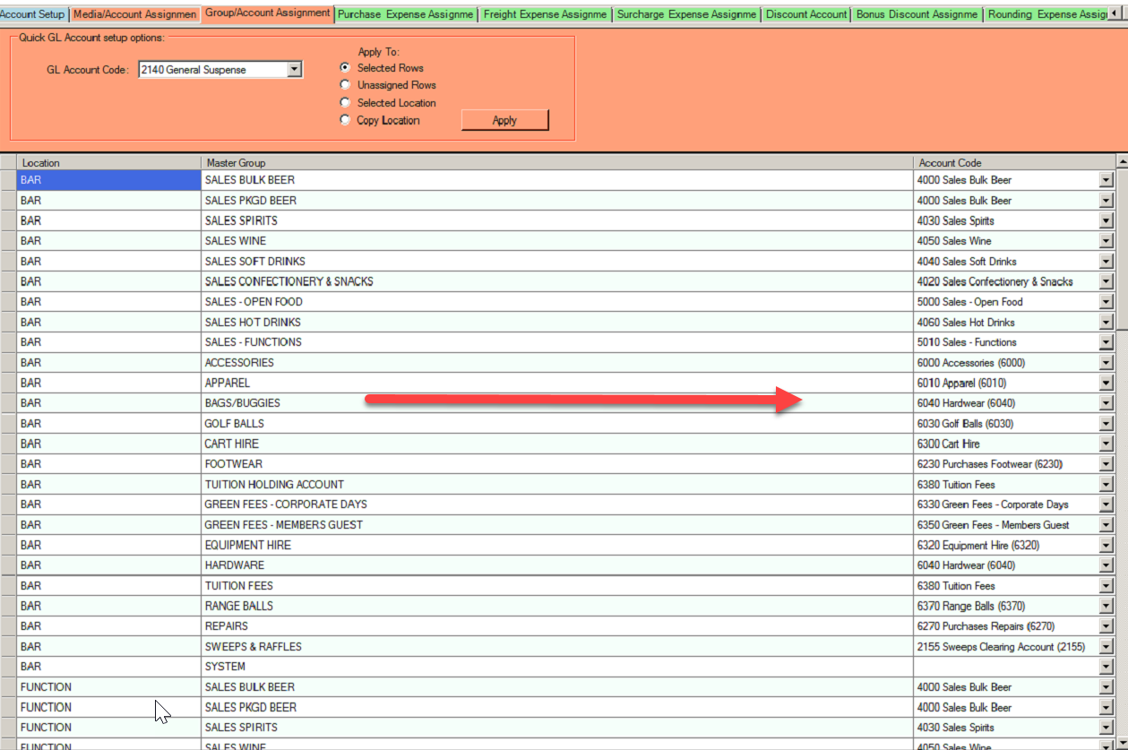Open the GL Account Code dropdown

click(x=296, y=68)
